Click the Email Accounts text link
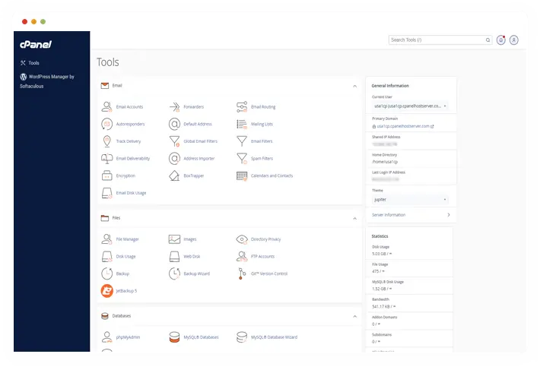Viewport: 540px width, 373px height. coord(129,106)
